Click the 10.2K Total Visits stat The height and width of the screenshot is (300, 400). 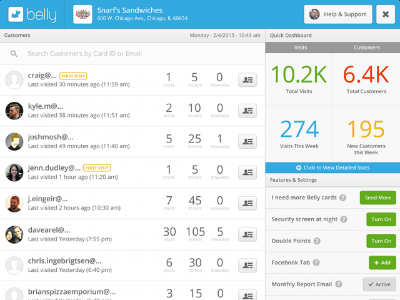pos(299,79)
